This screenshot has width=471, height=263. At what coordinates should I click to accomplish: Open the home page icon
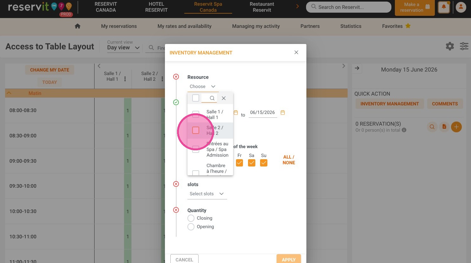(x=77, y=26)
